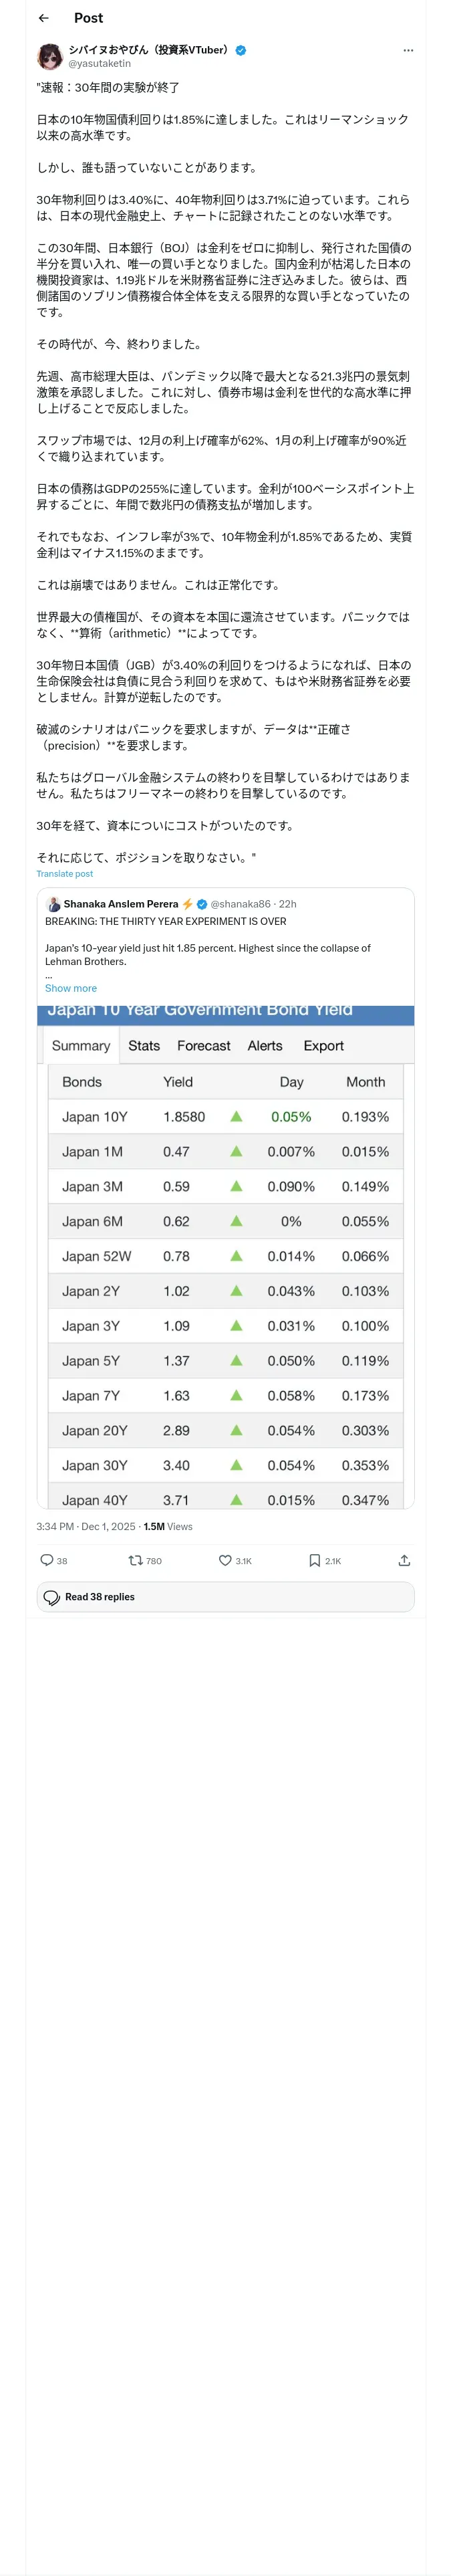
Task: Like the post with heart icon
Action: click(x=225, y=1560)
